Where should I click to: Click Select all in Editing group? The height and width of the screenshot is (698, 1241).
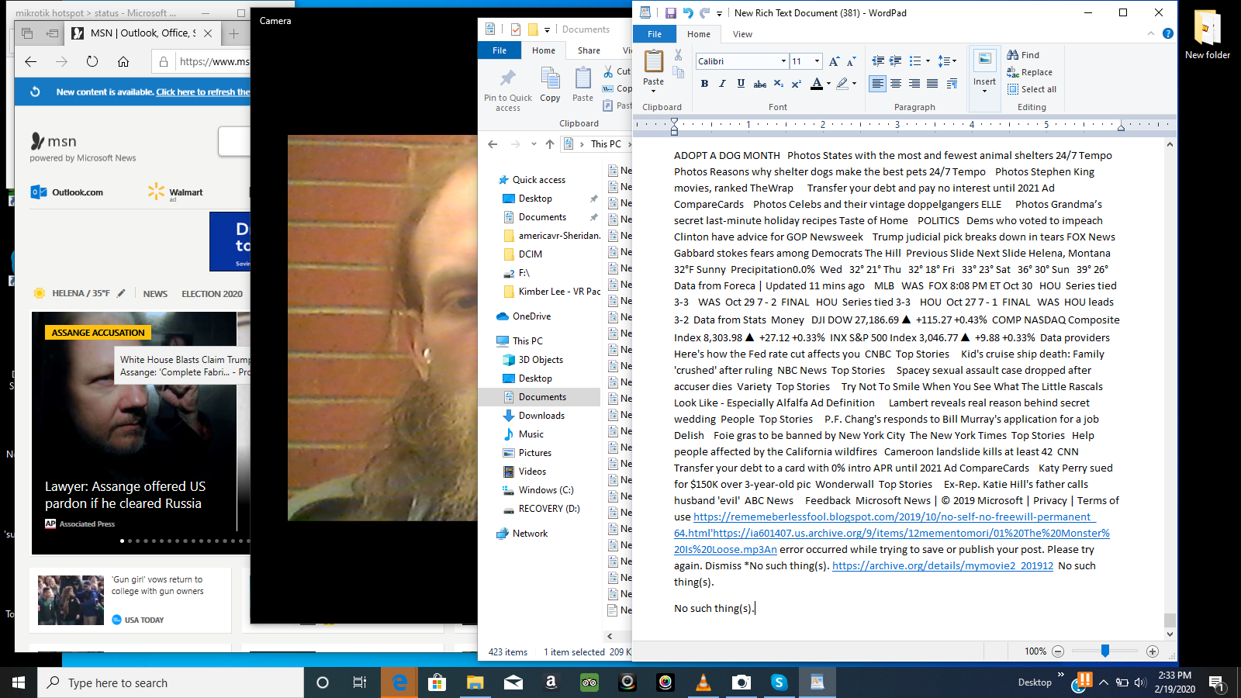click(1032, 89)
